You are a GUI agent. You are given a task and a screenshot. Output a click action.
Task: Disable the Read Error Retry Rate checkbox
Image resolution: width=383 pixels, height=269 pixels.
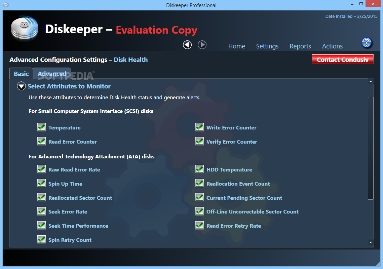point(199,226)
